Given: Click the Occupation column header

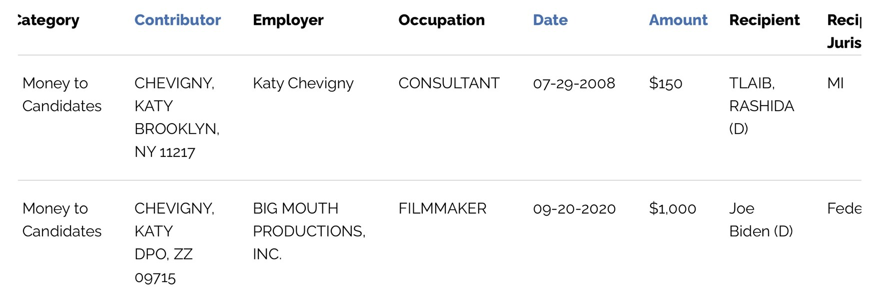Looking at the screenshot, I should [x=441, y=20].
